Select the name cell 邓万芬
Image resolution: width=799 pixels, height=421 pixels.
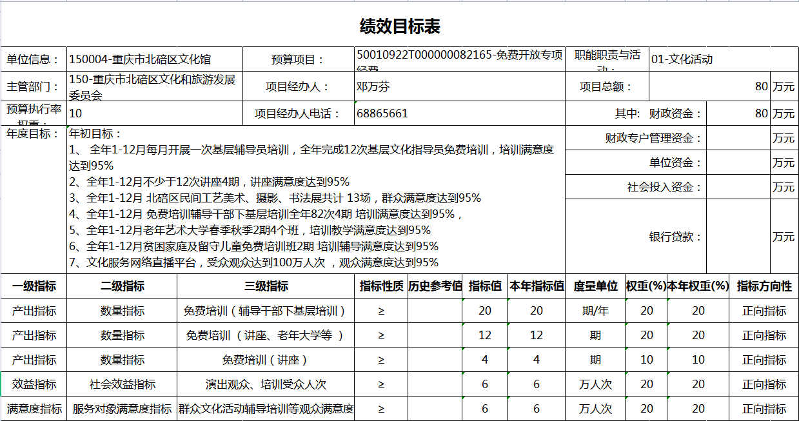[460, 86]
